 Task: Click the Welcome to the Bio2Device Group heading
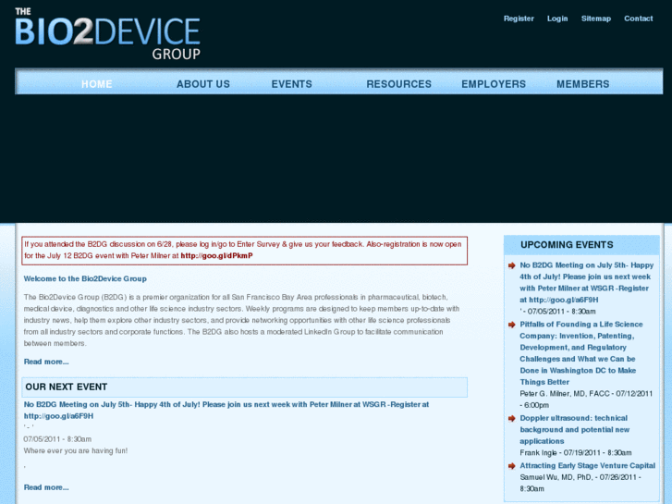tap(85, 278)
